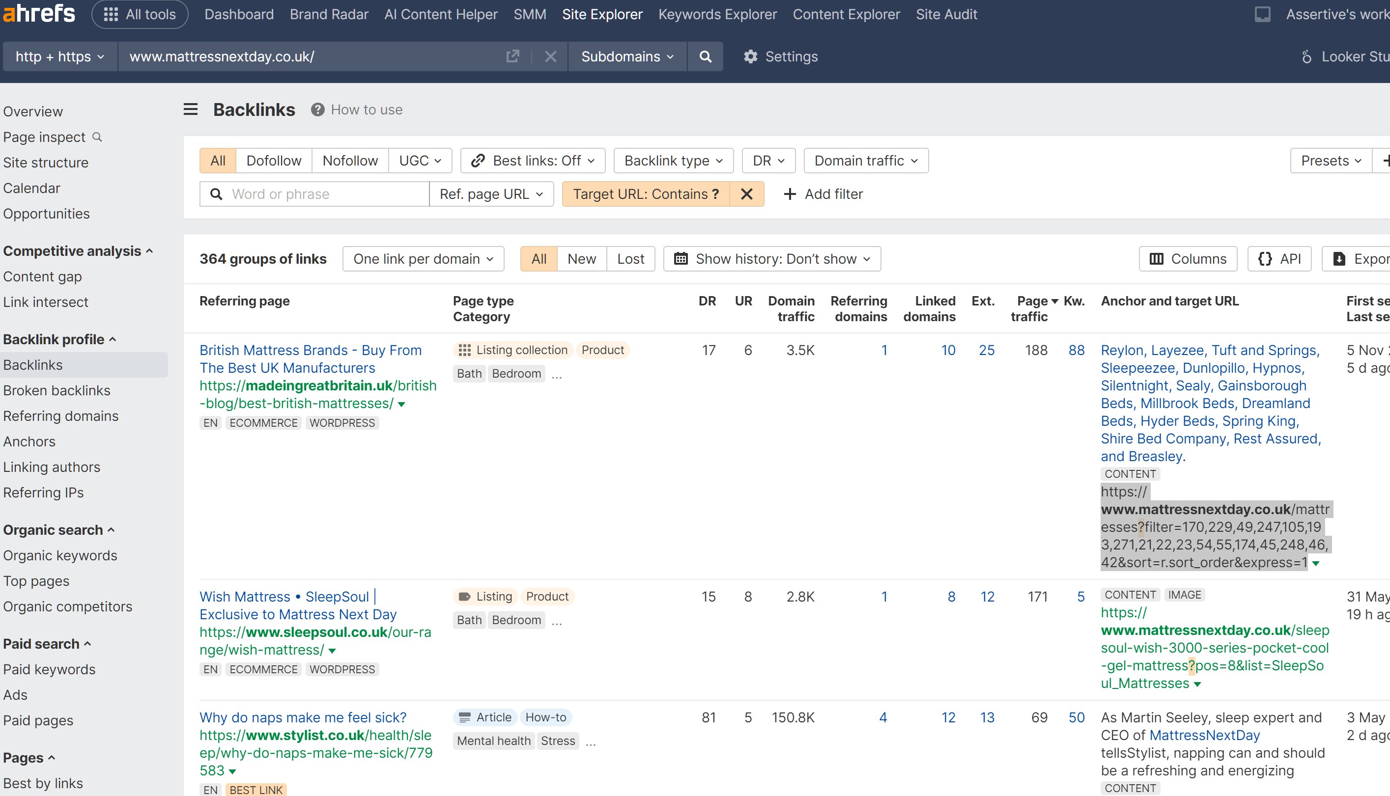This screenshot has height=796, width=1390.
Task: Clear the target URL with the X icon
Action: [x=550, y=56]
